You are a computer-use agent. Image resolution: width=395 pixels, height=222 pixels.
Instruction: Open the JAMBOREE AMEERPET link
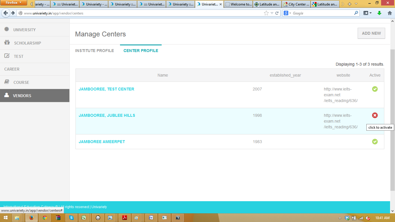(102, 142)
